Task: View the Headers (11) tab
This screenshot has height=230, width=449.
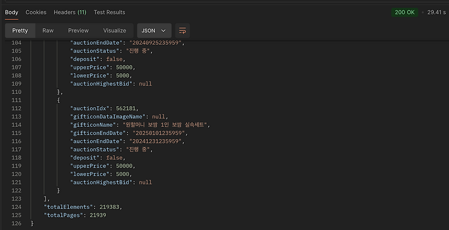Action: coord(70,13)
